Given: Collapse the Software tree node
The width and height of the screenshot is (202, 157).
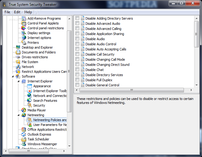Looking at the screenshot, I should coord(13,76).
